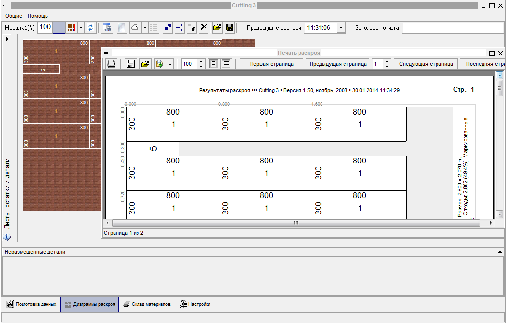Click the export icon with the green arrow
Screen dimensions: 506x323
(160, 64)
